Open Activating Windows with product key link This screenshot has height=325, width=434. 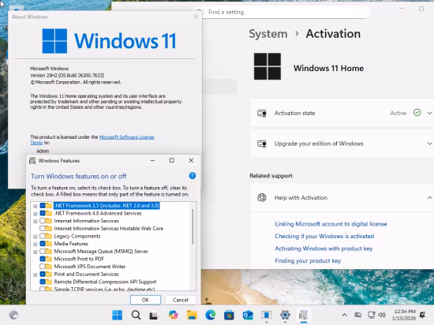pyautogui.click(x=324, y=248)
